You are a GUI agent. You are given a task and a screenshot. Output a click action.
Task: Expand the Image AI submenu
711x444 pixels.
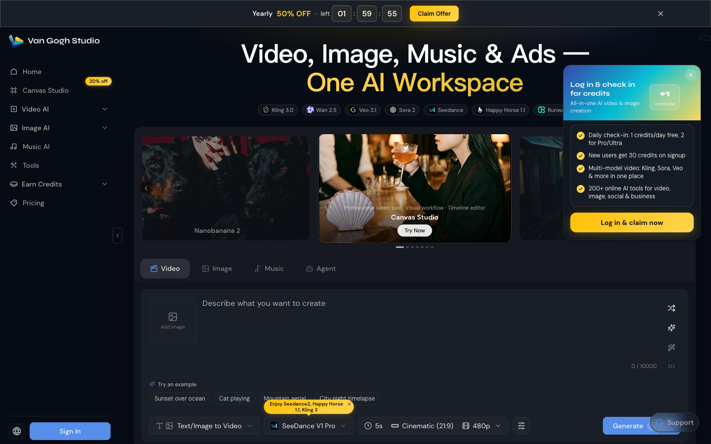(59, 128)
